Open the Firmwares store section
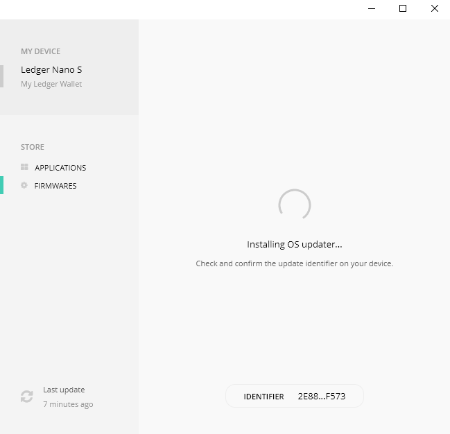Image resolution: width=450 pixels, height=434 pixels. click(x=55, y=186)
